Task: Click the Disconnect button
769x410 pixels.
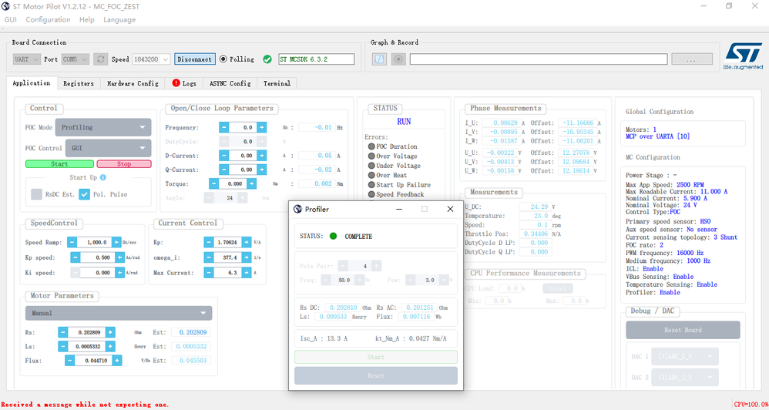Action: [195, 59]
